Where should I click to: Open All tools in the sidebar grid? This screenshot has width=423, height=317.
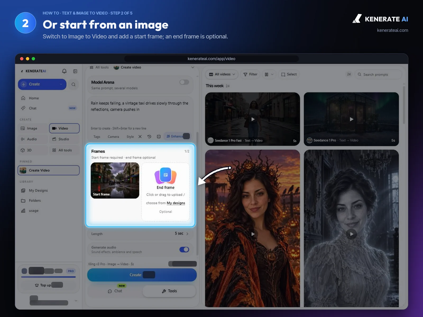click(x=64, y=150)
